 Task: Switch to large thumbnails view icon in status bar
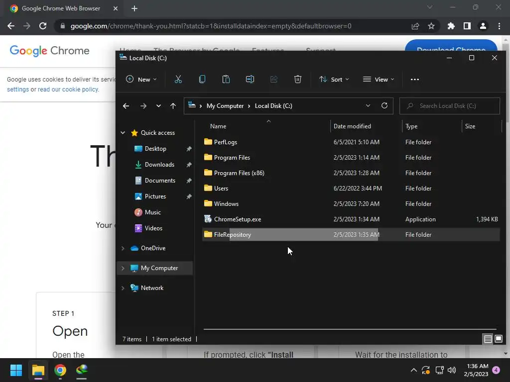[498, 339]
